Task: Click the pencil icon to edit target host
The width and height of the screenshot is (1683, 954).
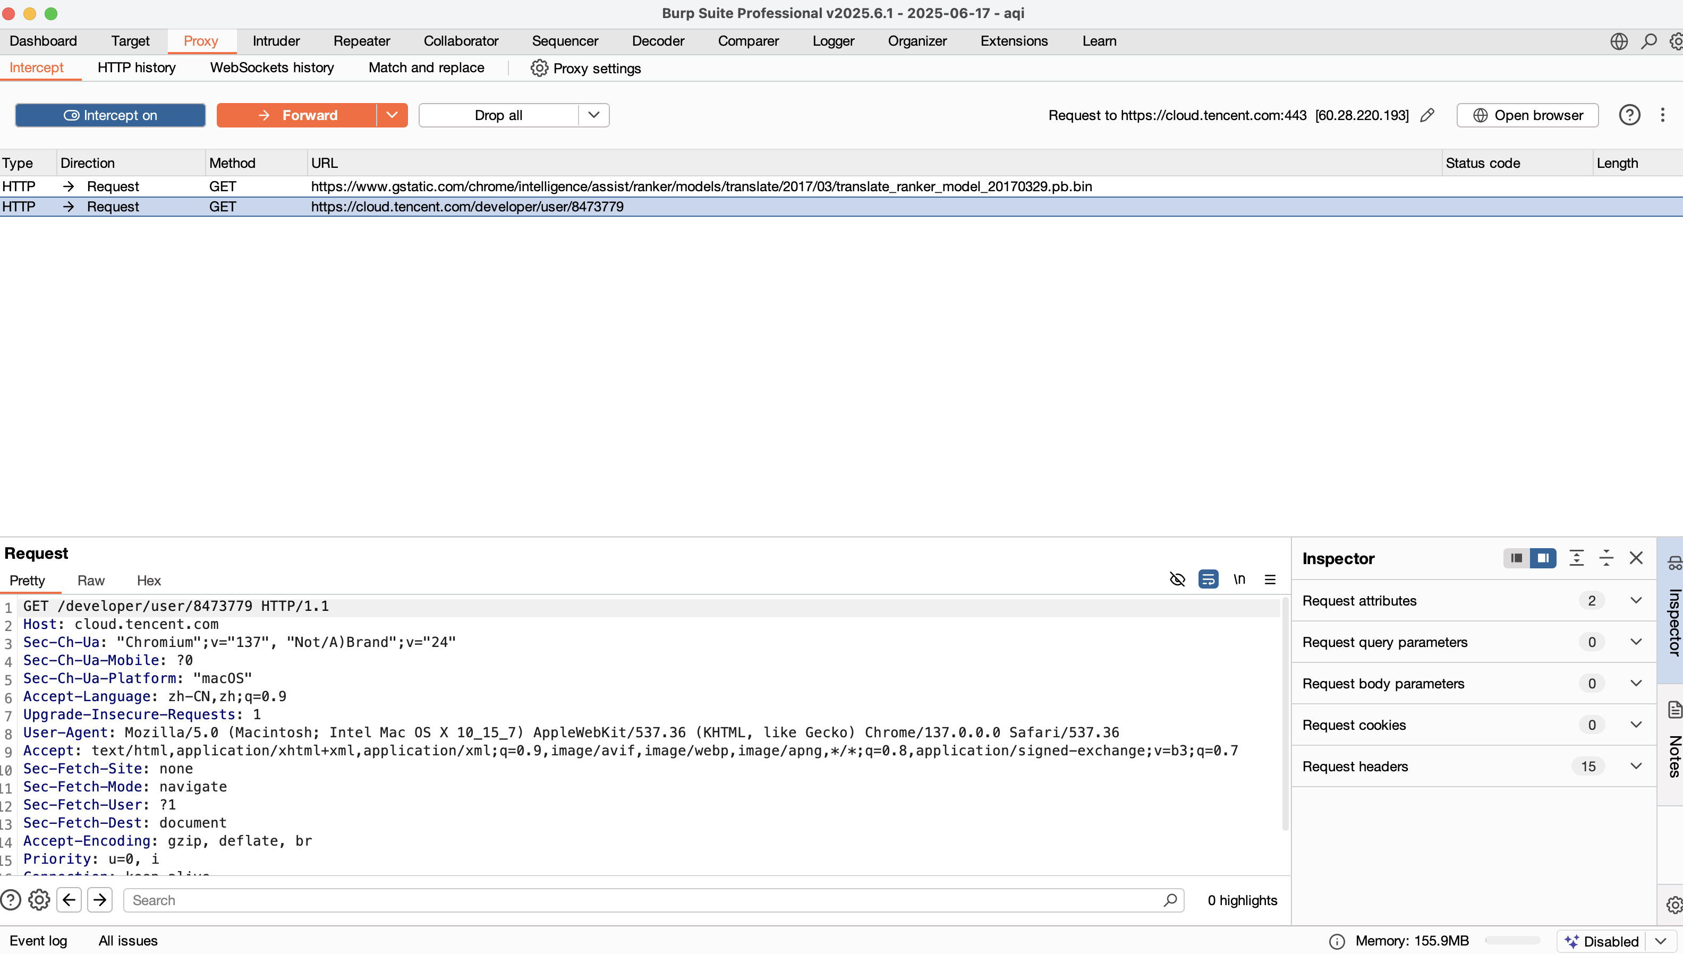Action: pyautogui.click(x=1427, y=115)
